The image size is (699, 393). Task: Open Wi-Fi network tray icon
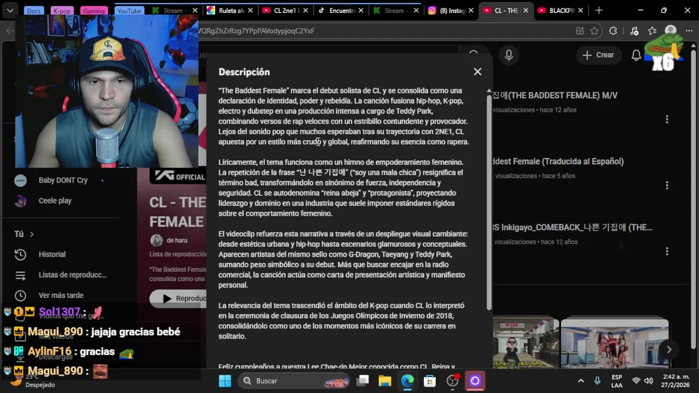pyautogui.click(x=636, y=381)
